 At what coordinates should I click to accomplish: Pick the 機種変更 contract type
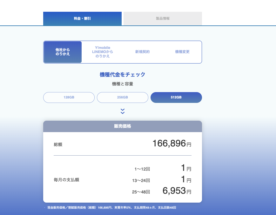click(182, 52)
